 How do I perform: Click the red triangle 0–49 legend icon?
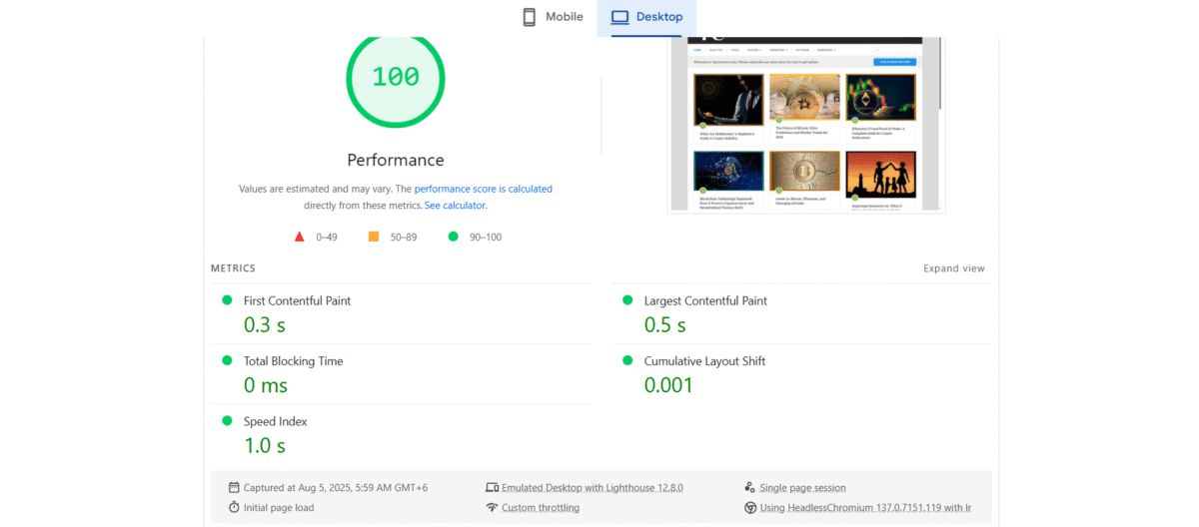point(299,237)
